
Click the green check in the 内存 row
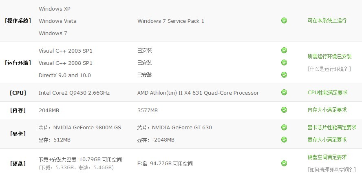tap(284, 110)
